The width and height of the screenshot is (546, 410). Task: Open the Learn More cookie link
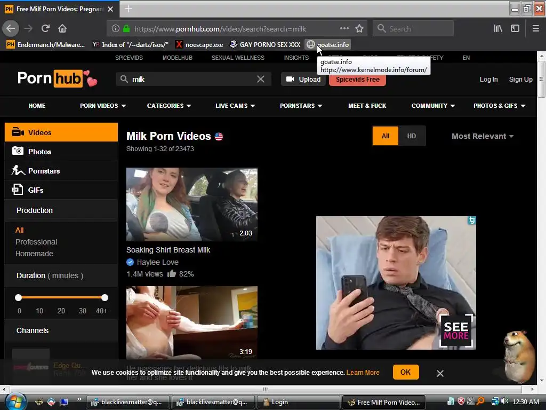(x=363, y=372)
